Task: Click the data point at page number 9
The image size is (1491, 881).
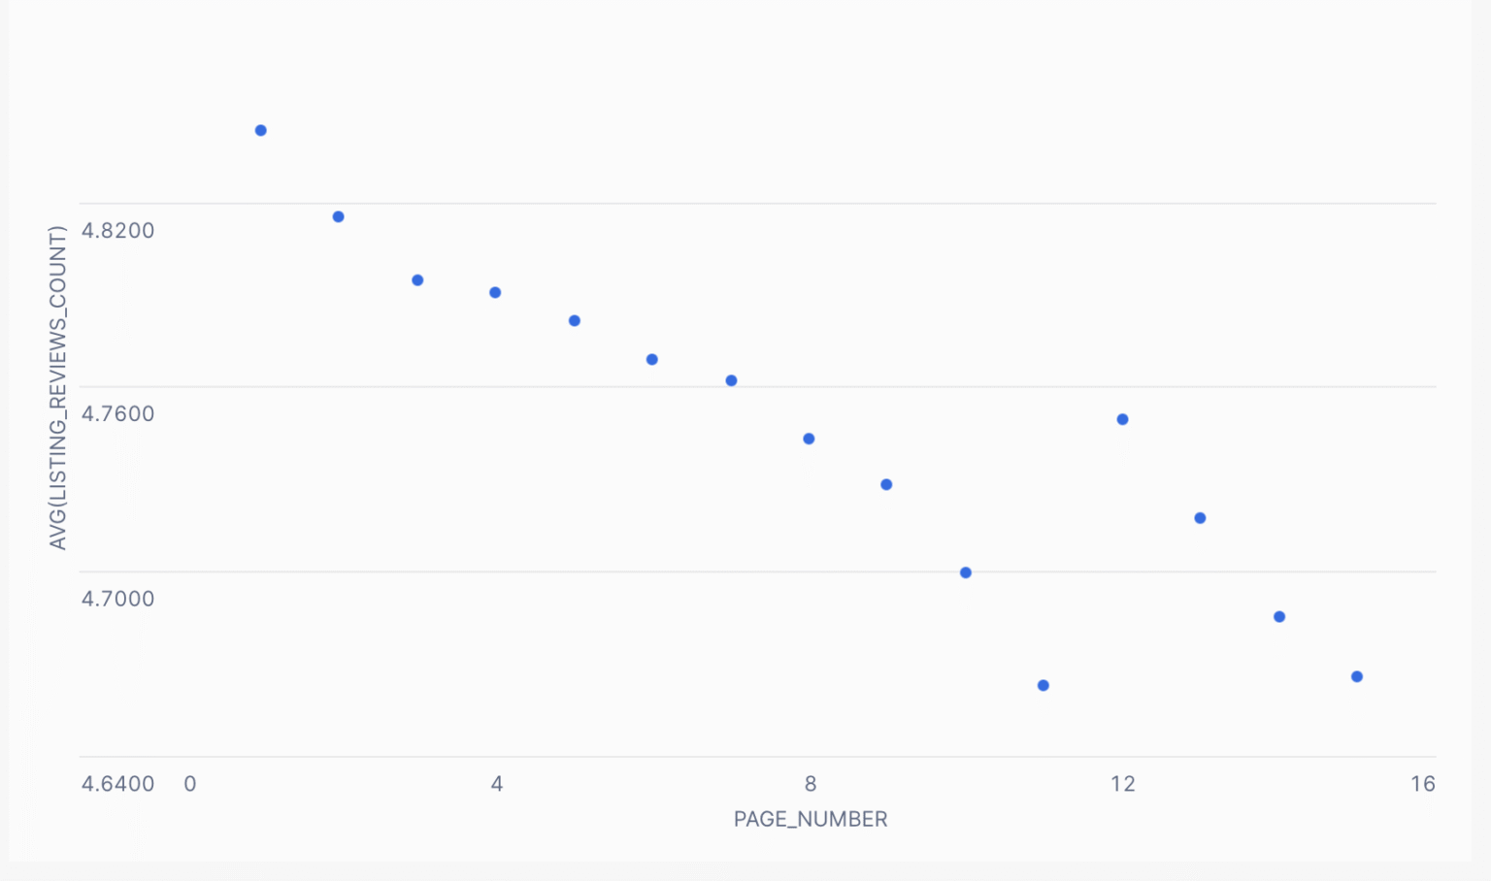Action: coord(886,484)
